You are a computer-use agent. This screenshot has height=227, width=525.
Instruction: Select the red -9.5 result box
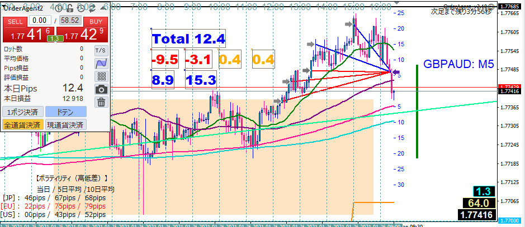click(x=165, y=60)
